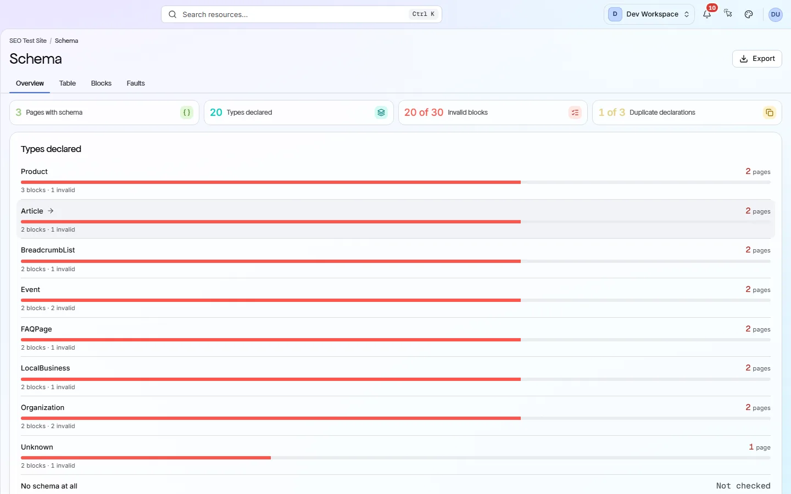Click '2 blocks · 2 invalid' under Organization
This screenshot has height=494, width=791.
click(x=48, y=426)
